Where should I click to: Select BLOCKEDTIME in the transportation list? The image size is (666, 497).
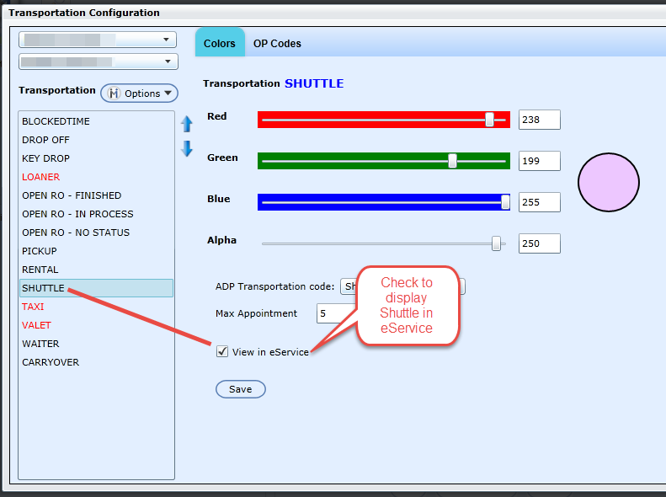tap(56, 121)
